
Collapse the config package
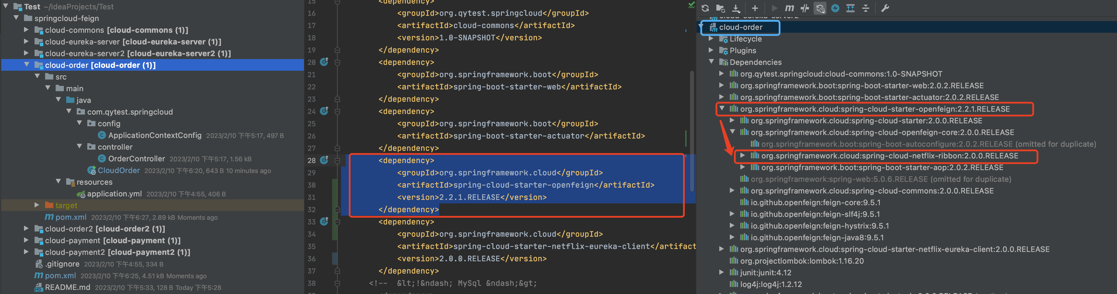coord(79,123)
